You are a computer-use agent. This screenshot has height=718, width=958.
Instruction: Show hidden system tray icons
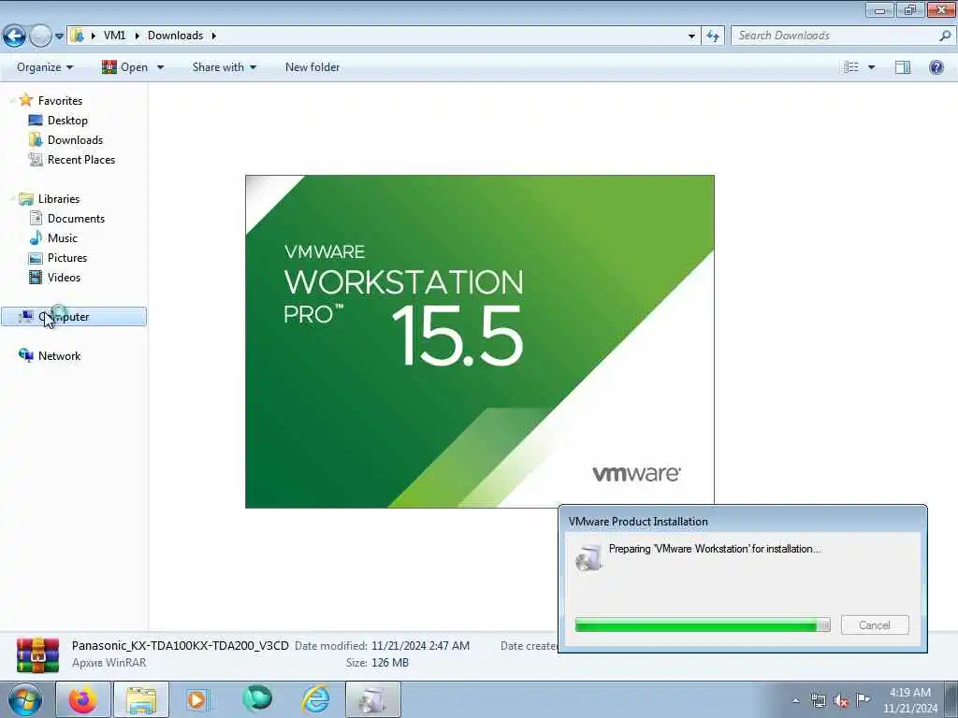795,701
